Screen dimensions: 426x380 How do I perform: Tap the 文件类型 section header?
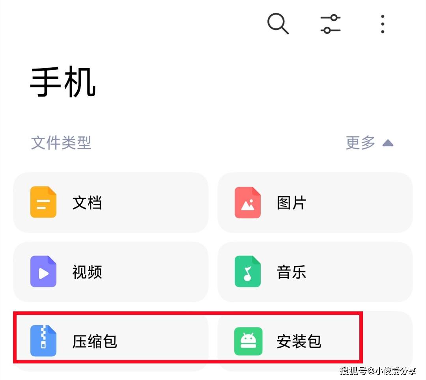click(61, 143)
